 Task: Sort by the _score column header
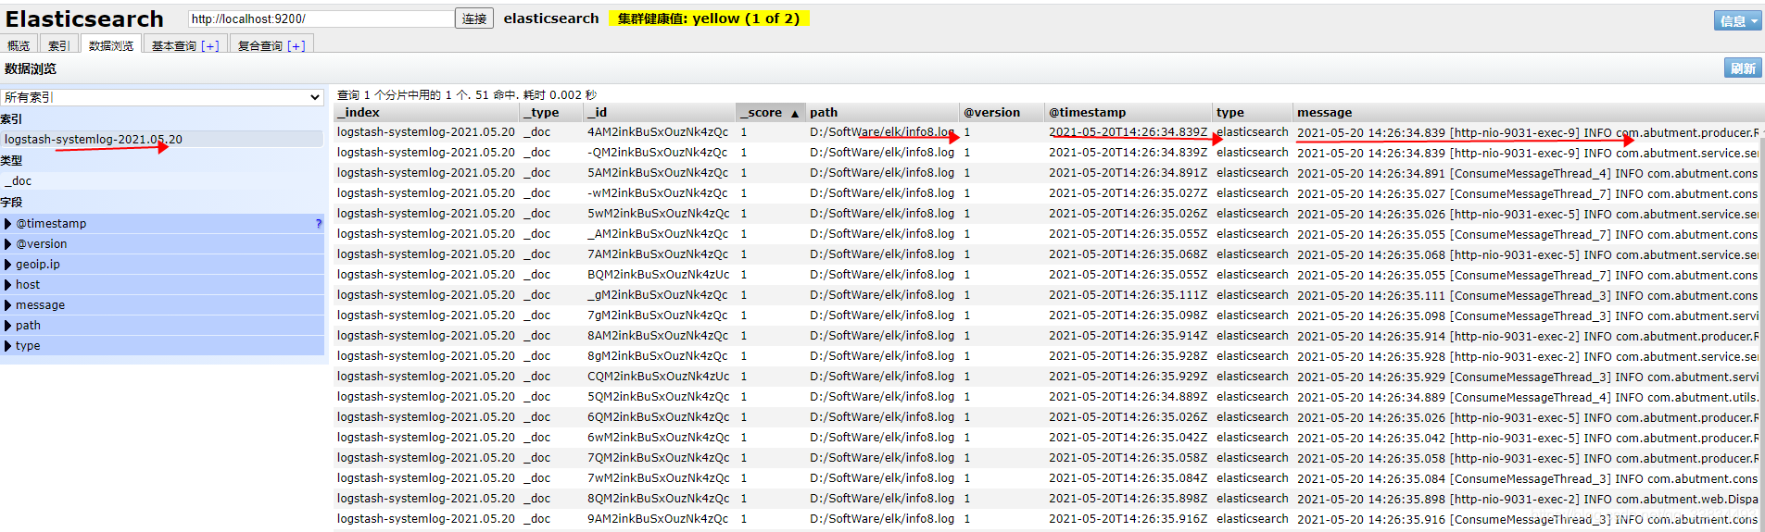769,113
